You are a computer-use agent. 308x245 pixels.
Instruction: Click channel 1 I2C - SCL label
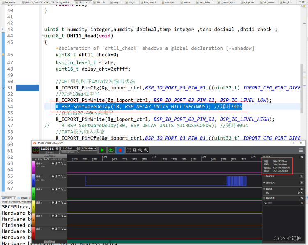click(x=40, y=180)
